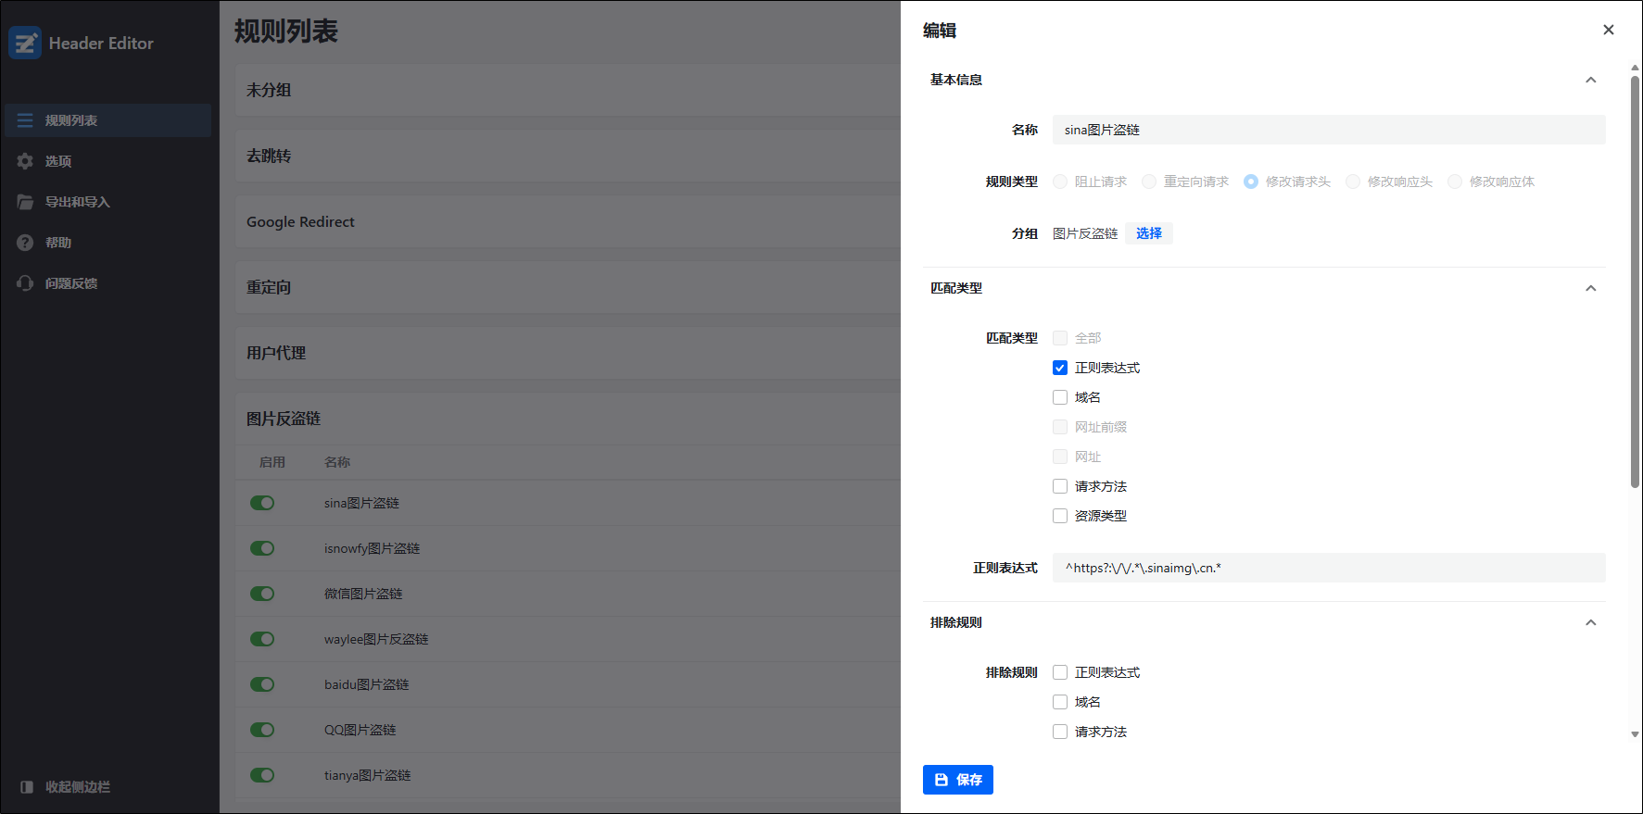This screenshot has width=1643, height=814.
Task: Check the 请求方法 match type checkbox
Action: (x=1060, y=486)
